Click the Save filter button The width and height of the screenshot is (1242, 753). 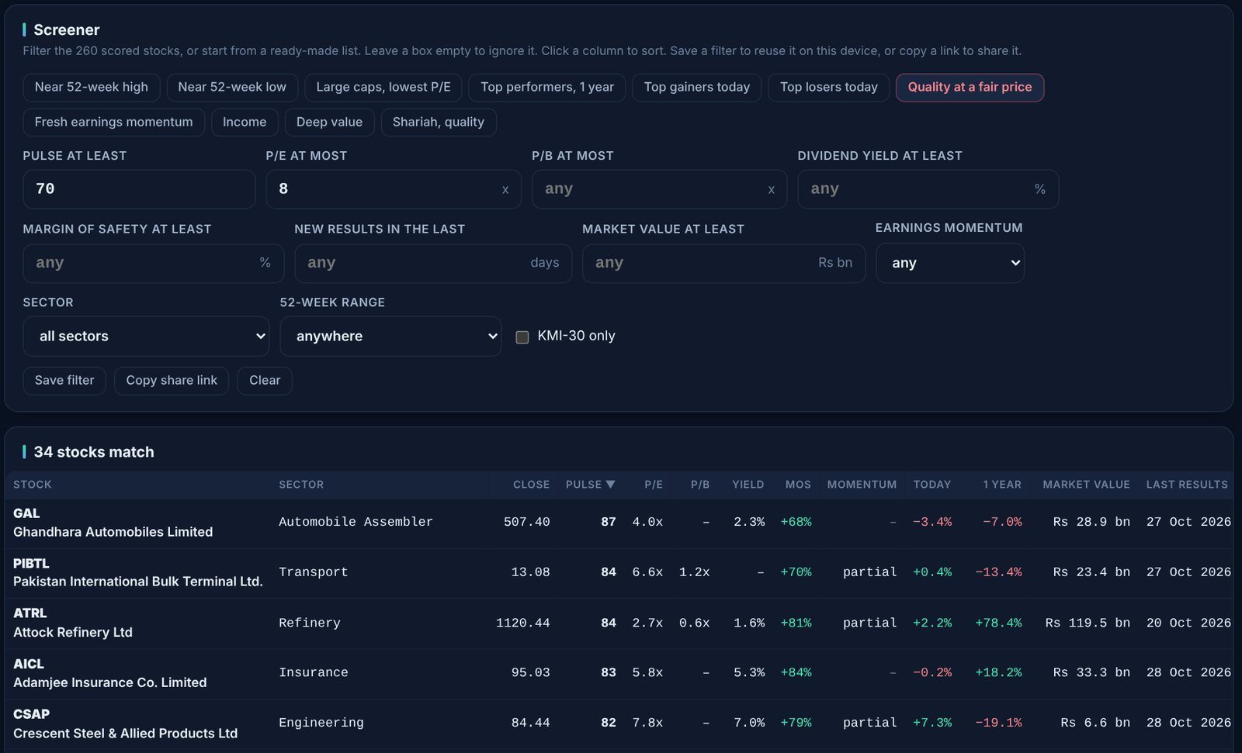click(64, 380)
